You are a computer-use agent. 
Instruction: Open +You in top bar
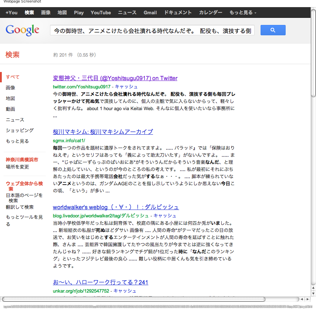pyautogui.click(x=11, y=13)
